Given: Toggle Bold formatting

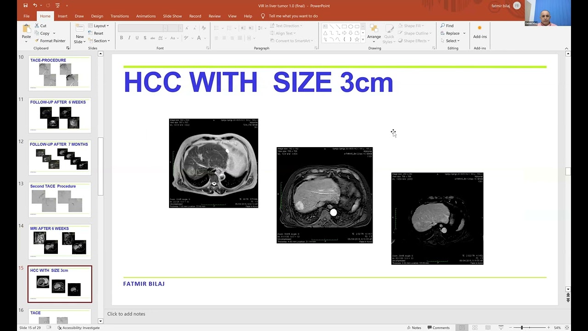Looking at the screenshot, I should (x=121, y=38).
